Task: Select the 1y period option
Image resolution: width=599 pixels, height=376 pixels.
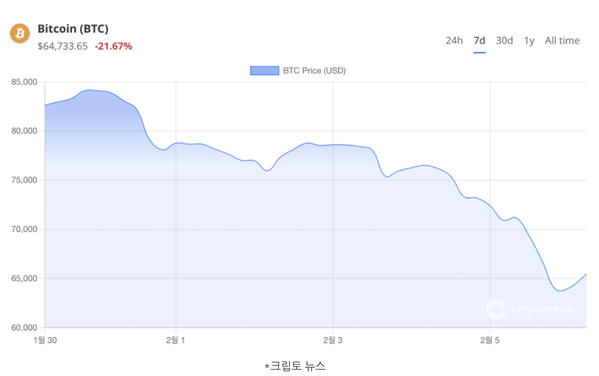Action: coord(529,41)
